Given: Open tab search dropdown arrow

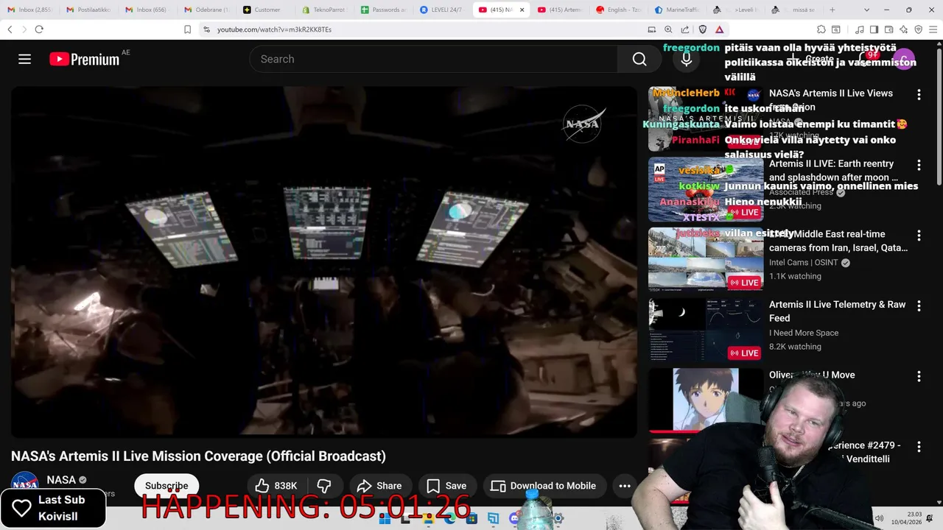Looking at the screenshot, I should 866,10.
